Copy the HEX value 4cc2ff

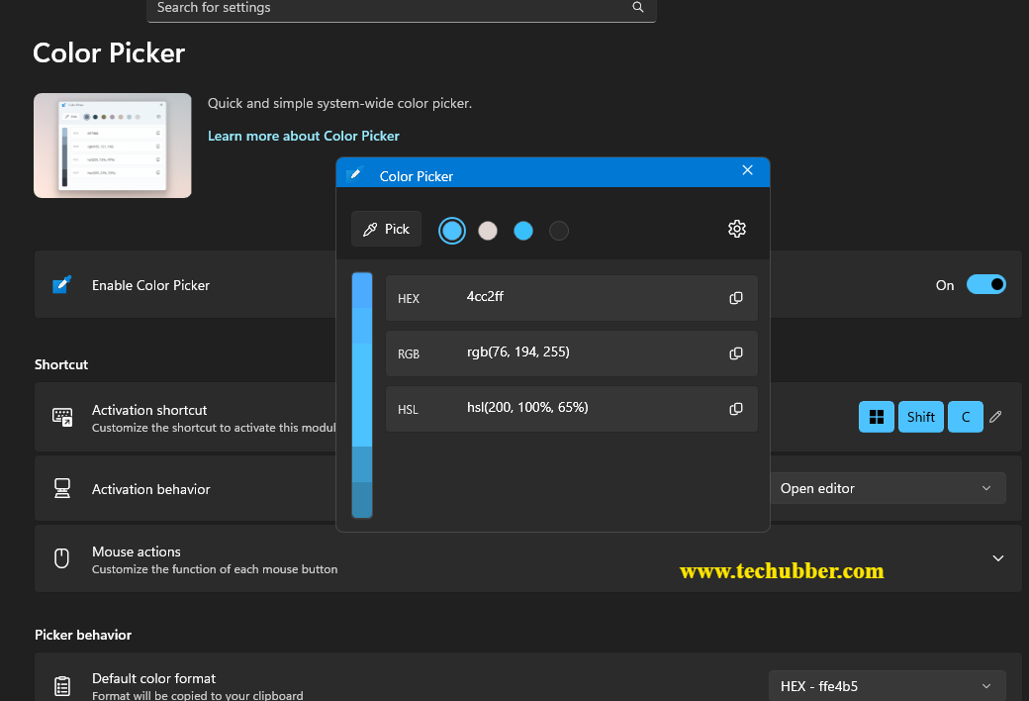coord(736,298)
